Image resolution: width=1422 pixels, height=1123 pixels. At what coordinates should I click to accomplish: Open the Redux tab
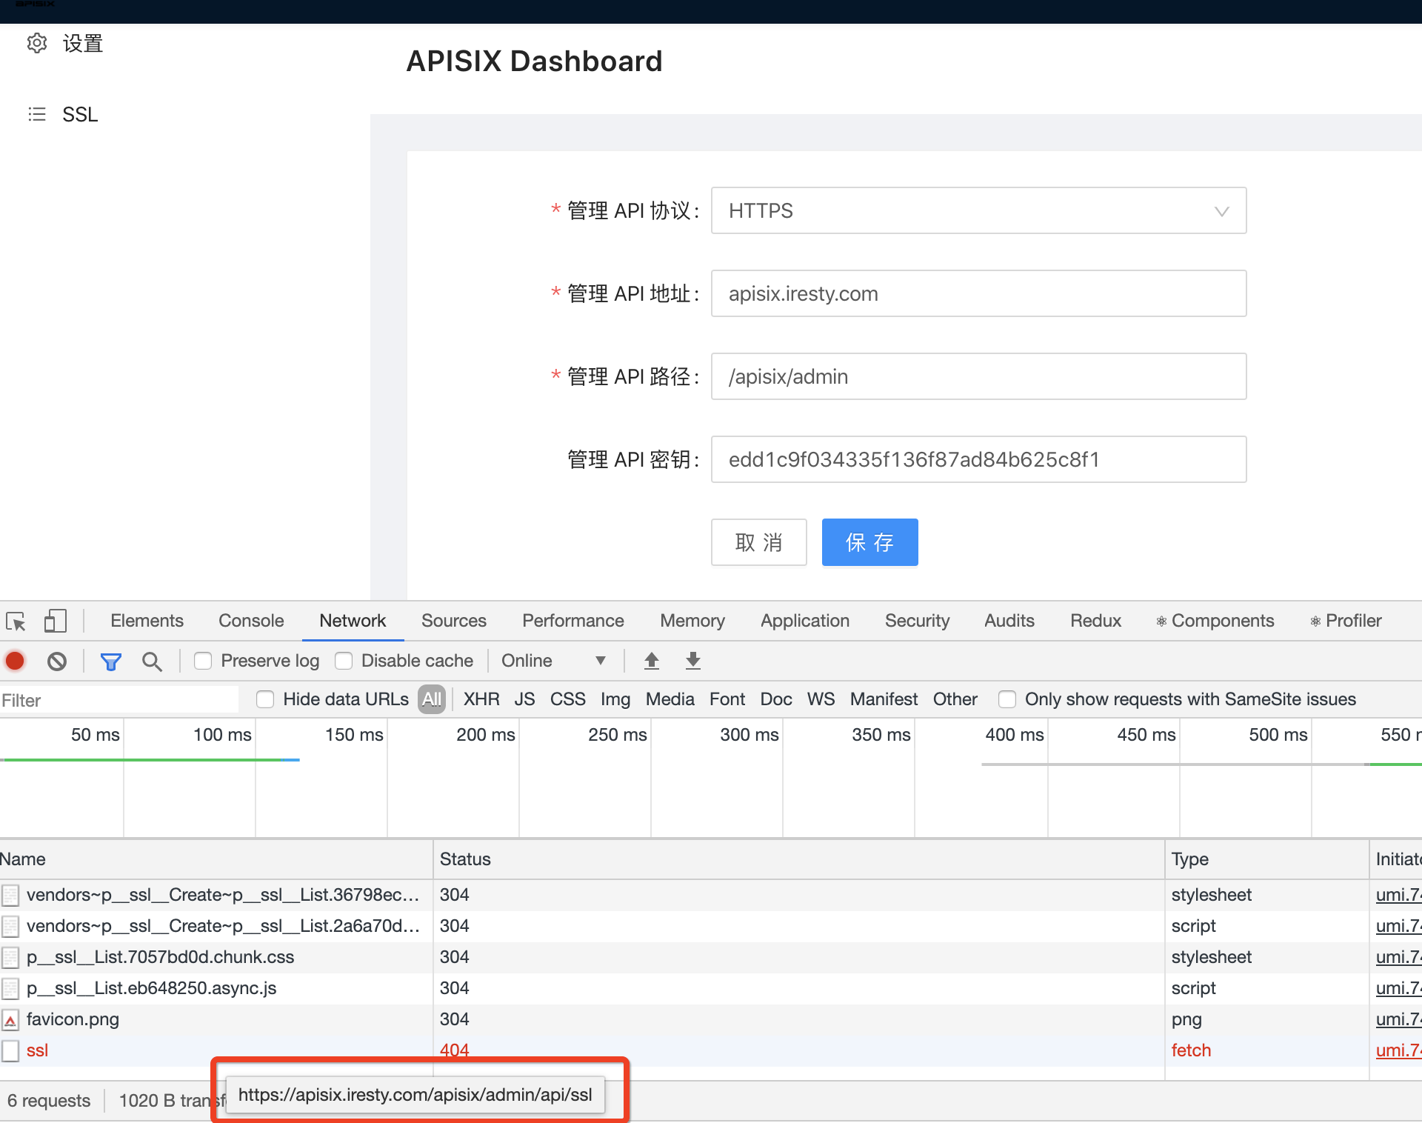tap(1095, 621)
